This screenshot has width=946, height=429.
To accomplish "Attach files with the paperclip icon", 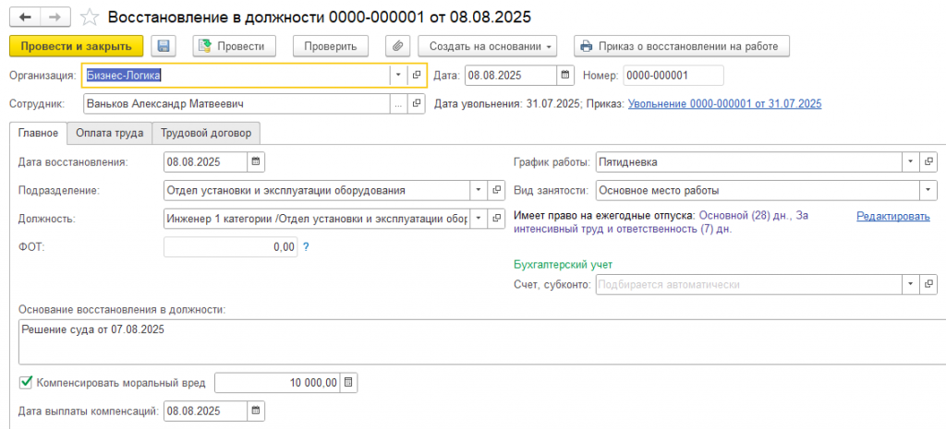I will tap(397, 46).
